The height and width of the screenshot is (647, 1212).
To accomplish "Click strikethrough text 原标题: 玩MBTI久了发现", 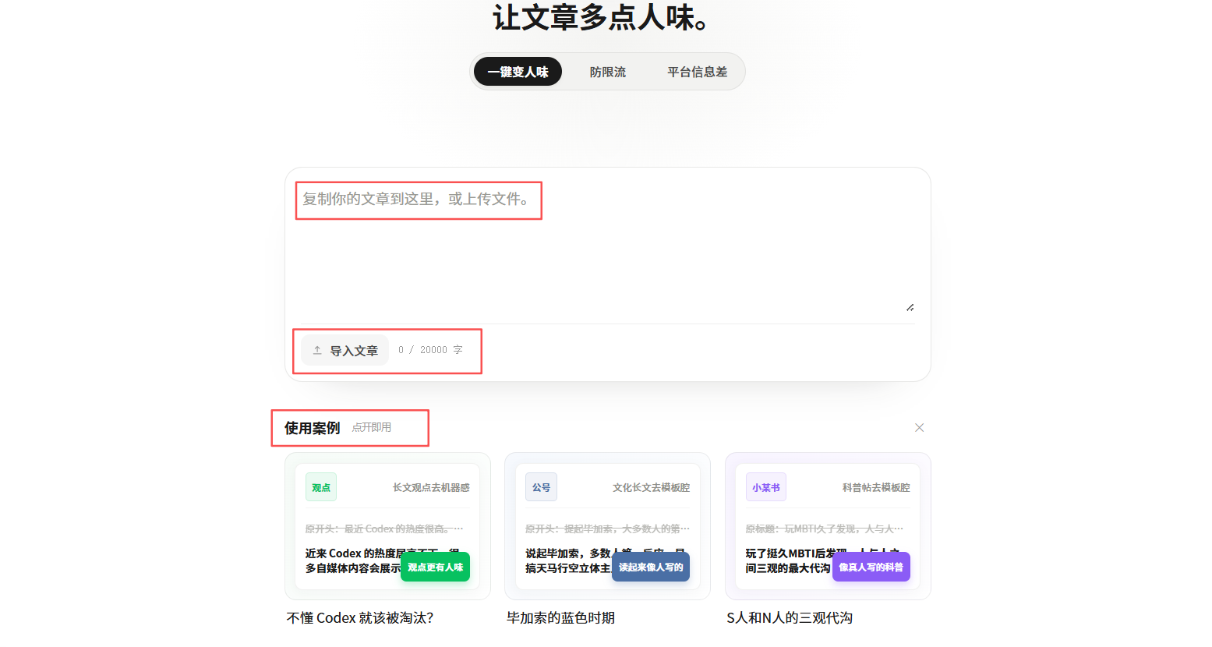I will pyautogui.click(x=825, y=529).
